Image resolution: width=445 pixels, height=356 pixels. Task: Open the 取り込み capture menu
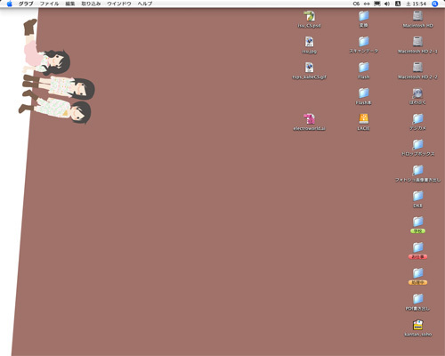(x=91, y=4)
